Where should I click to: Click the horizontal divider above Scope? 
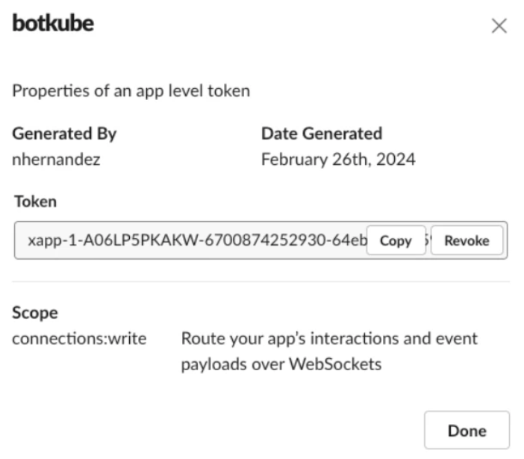coord(261,282)
